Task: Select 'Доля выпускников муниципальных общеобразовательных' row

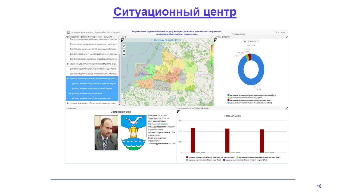Action: (92, 59)
